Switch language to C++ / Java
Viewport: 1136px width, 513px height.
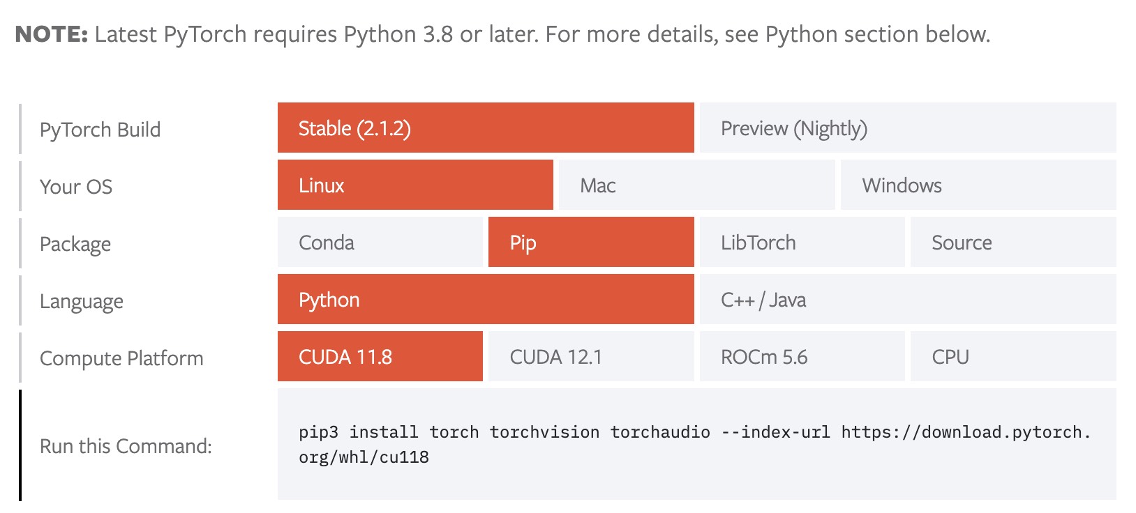coord(908,299)
